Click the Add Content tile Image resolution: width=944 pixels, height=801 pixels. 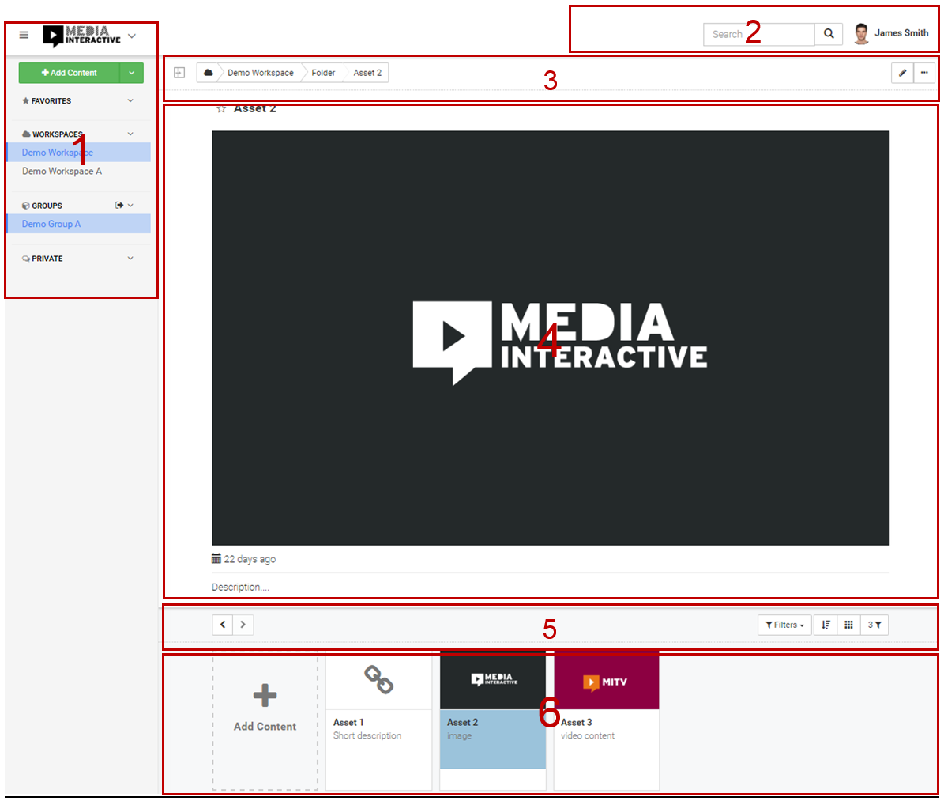265,721
